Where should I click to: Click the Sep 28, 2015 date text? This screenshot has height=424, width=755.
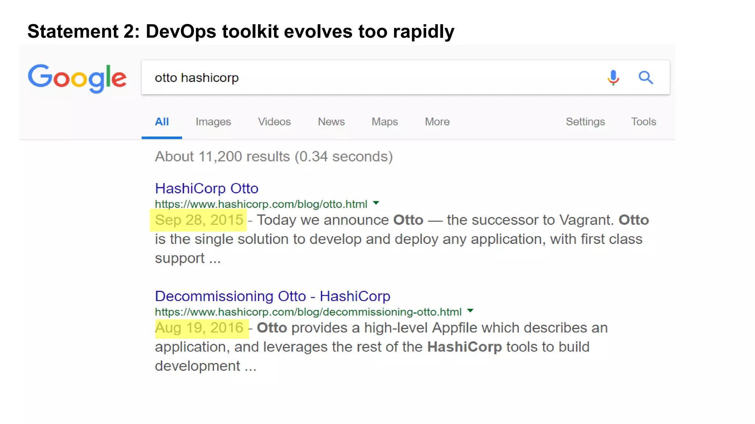(199, 220)
